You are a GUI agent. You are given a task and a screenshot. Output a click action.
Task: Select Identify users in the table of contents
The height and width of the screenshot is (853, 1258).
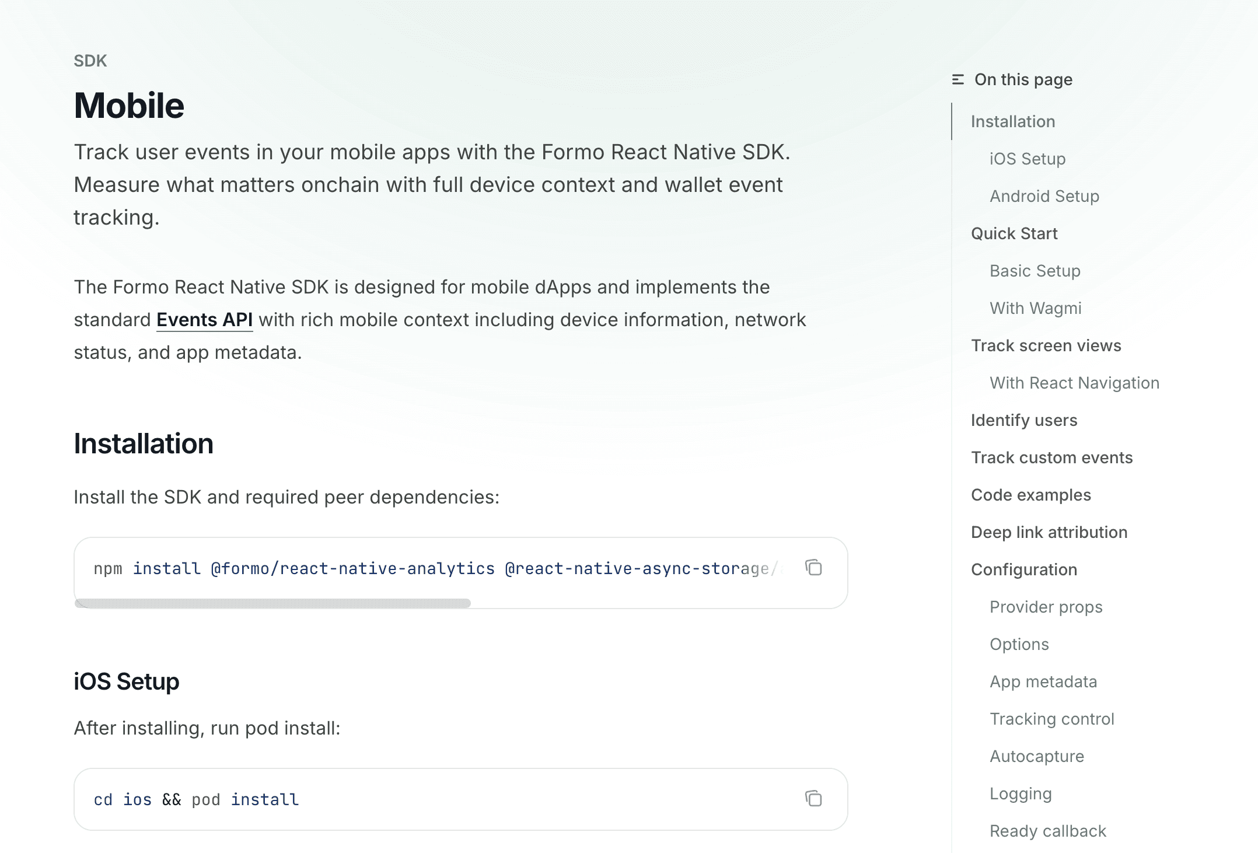1025,420
